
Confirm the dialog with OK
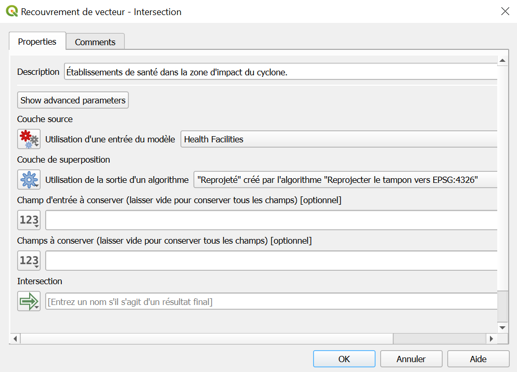coord(344,359)
